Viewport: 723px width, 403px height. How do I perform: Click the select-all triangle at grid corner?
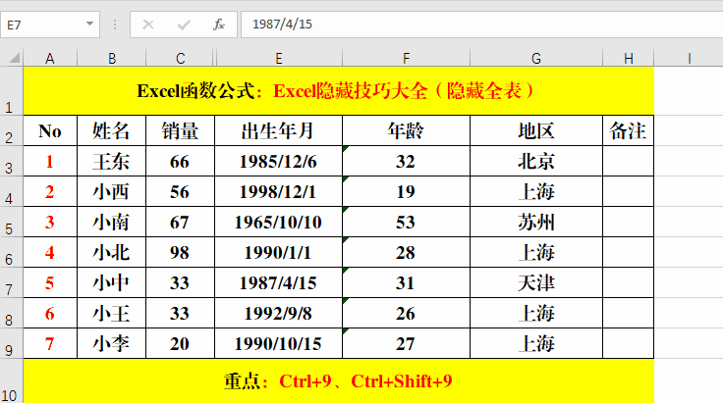tap(15, 58)
